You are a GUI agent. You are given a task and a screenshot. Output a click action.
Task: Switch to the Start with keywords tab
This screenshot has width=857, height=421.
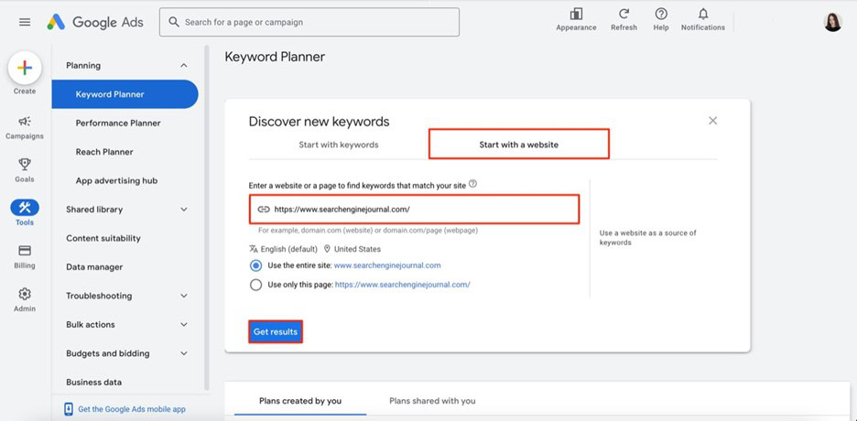point(339,145)
